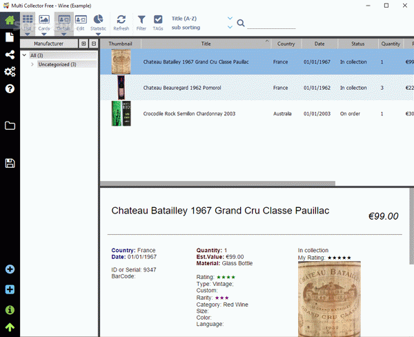Click the Manufacturer grouping button
This screenshot has width=414, height=337.
pyautogui.click(x=49, y=44)
